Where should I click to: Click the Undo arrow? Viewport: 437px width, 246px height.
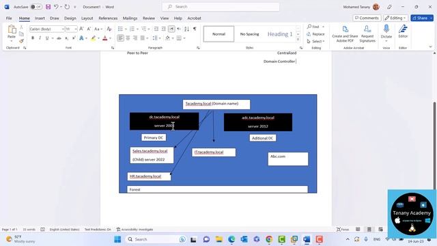(56, 7)
